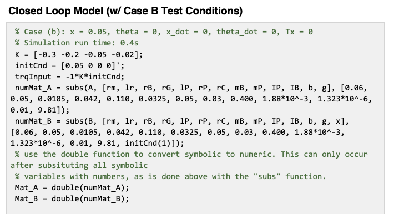Click empty area below Mat_B line
The image size is (399, 214).
tap(195, 209)
